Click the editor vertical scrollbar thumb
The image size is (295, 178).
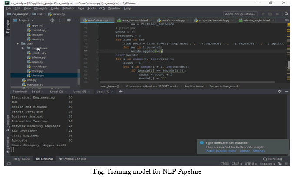click(x=288, y=65)
